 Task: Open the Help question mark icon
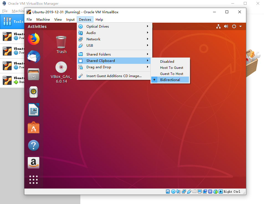point(34,145)
